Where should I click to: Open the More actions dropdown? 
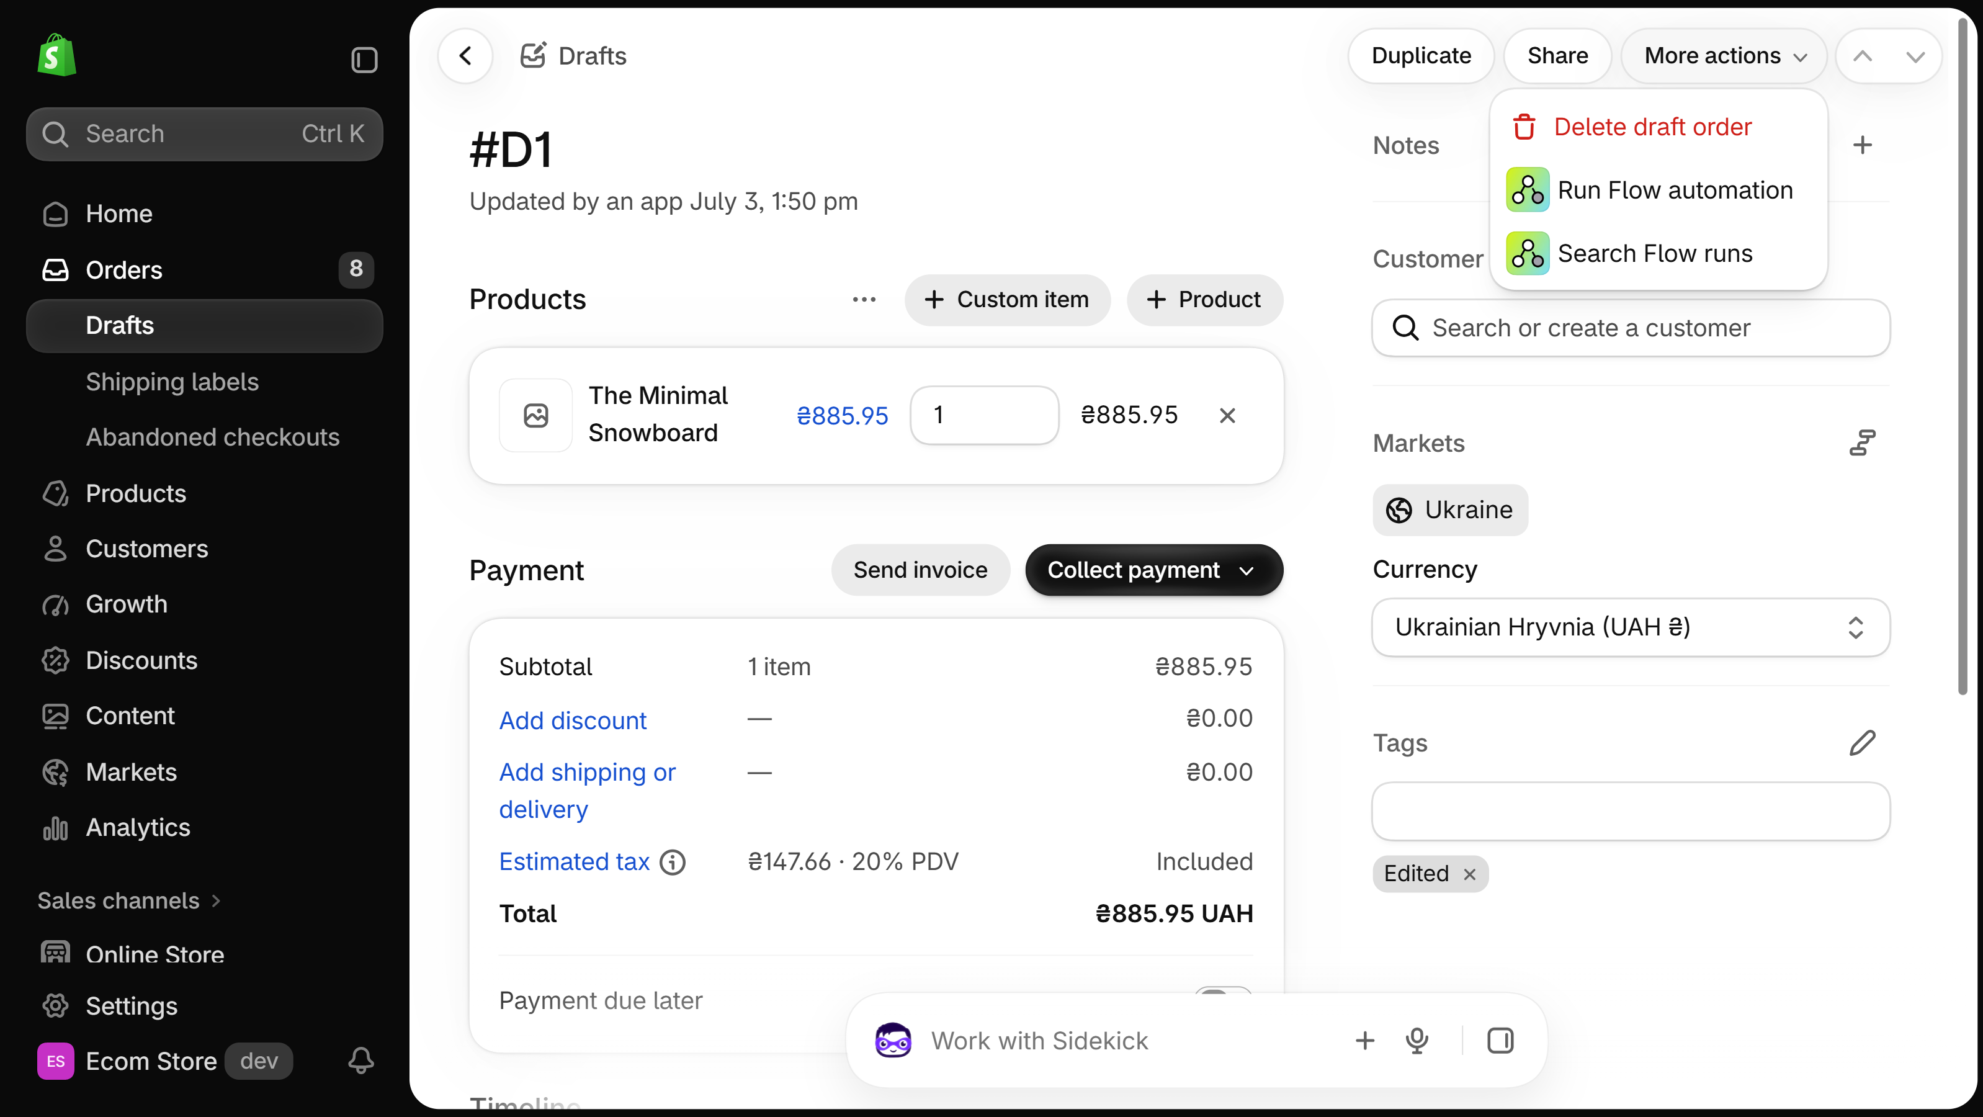(x=1724, y=55)
